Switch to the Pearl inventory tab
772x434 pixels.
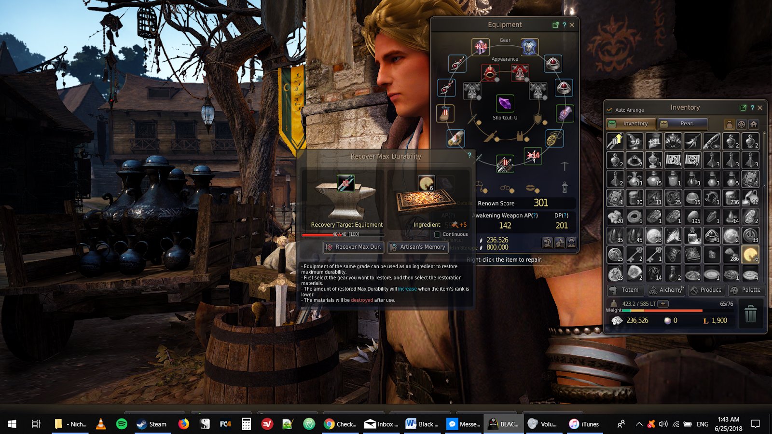click(x=683, y=123)
